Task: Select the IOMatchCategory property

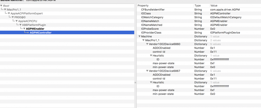Action: coord(199,17)
